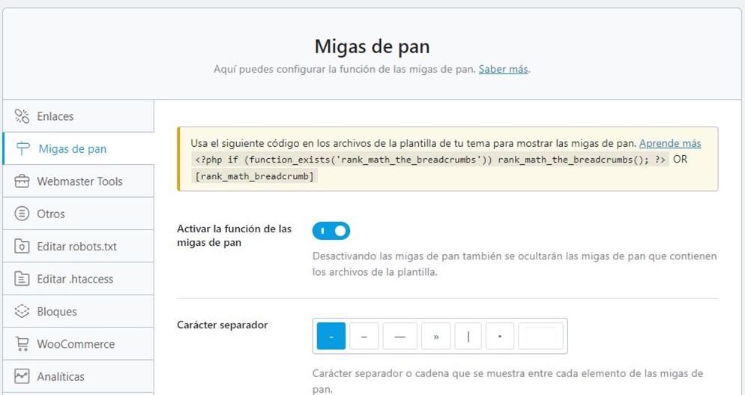Choose the » separator character
This screenshot has height=395, width=745.
(x=435, y=337)
